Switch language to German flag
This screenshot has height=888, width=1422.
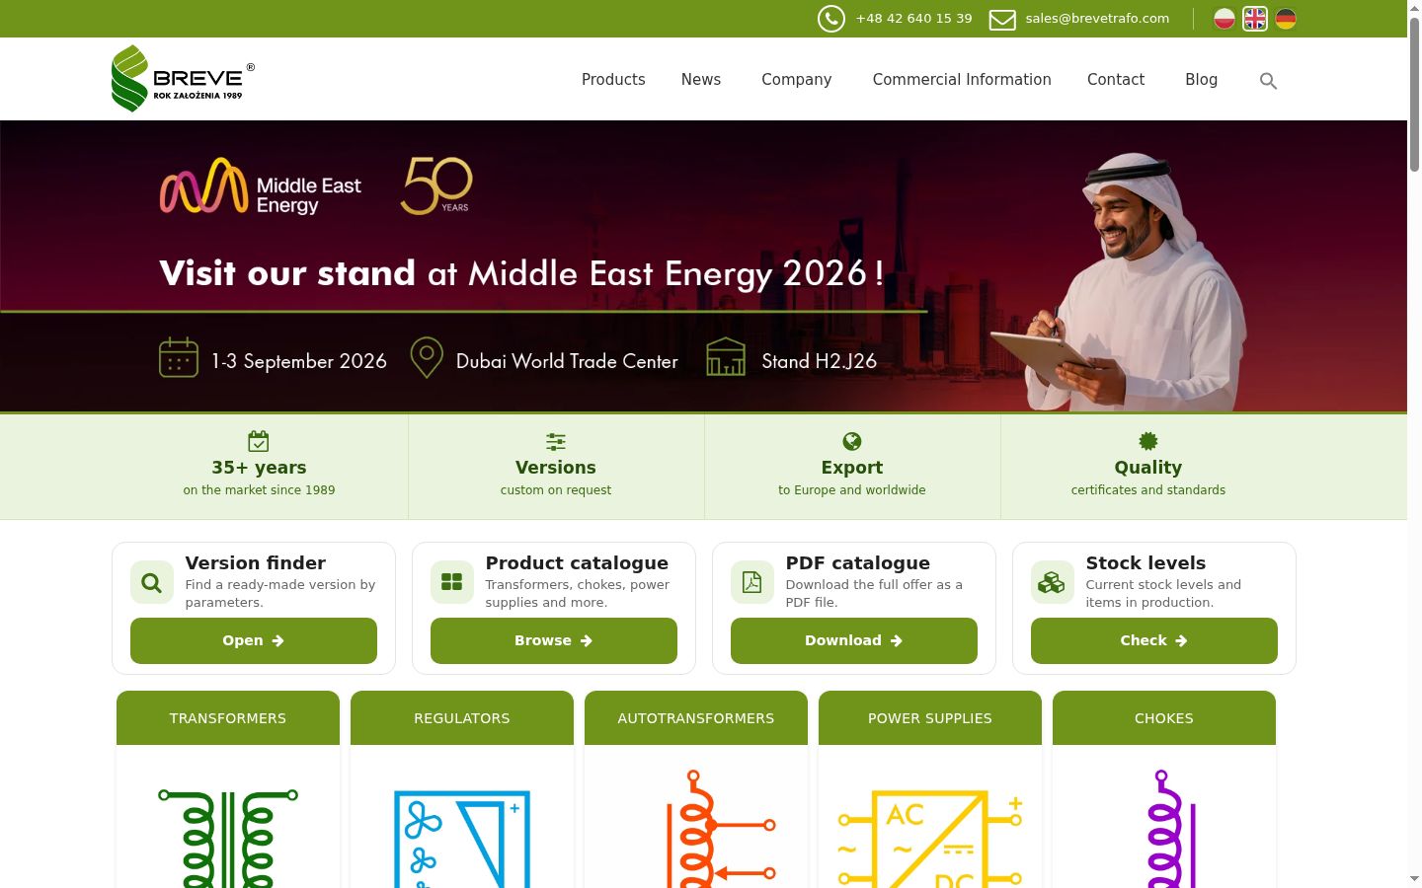point(1286,19)
